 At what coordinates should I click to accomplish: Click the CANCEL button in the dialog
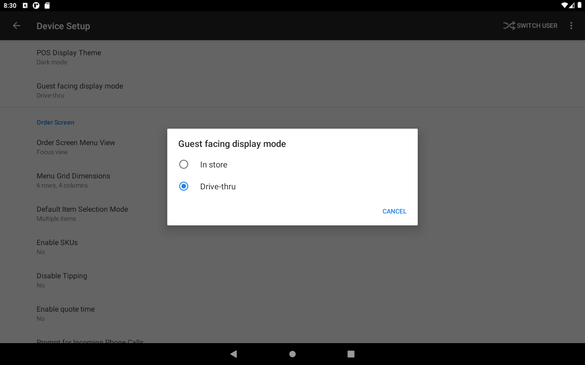click(x=394, y=211)
